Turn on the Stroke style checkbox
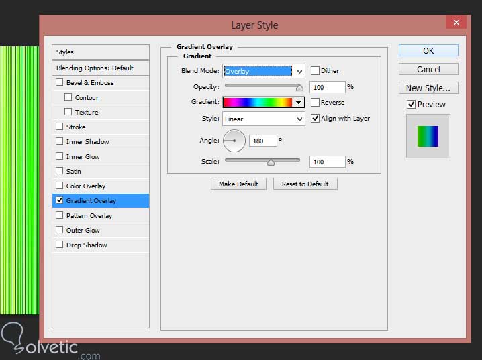This screenshot has width=482, height=360. [x=59, y=127]
